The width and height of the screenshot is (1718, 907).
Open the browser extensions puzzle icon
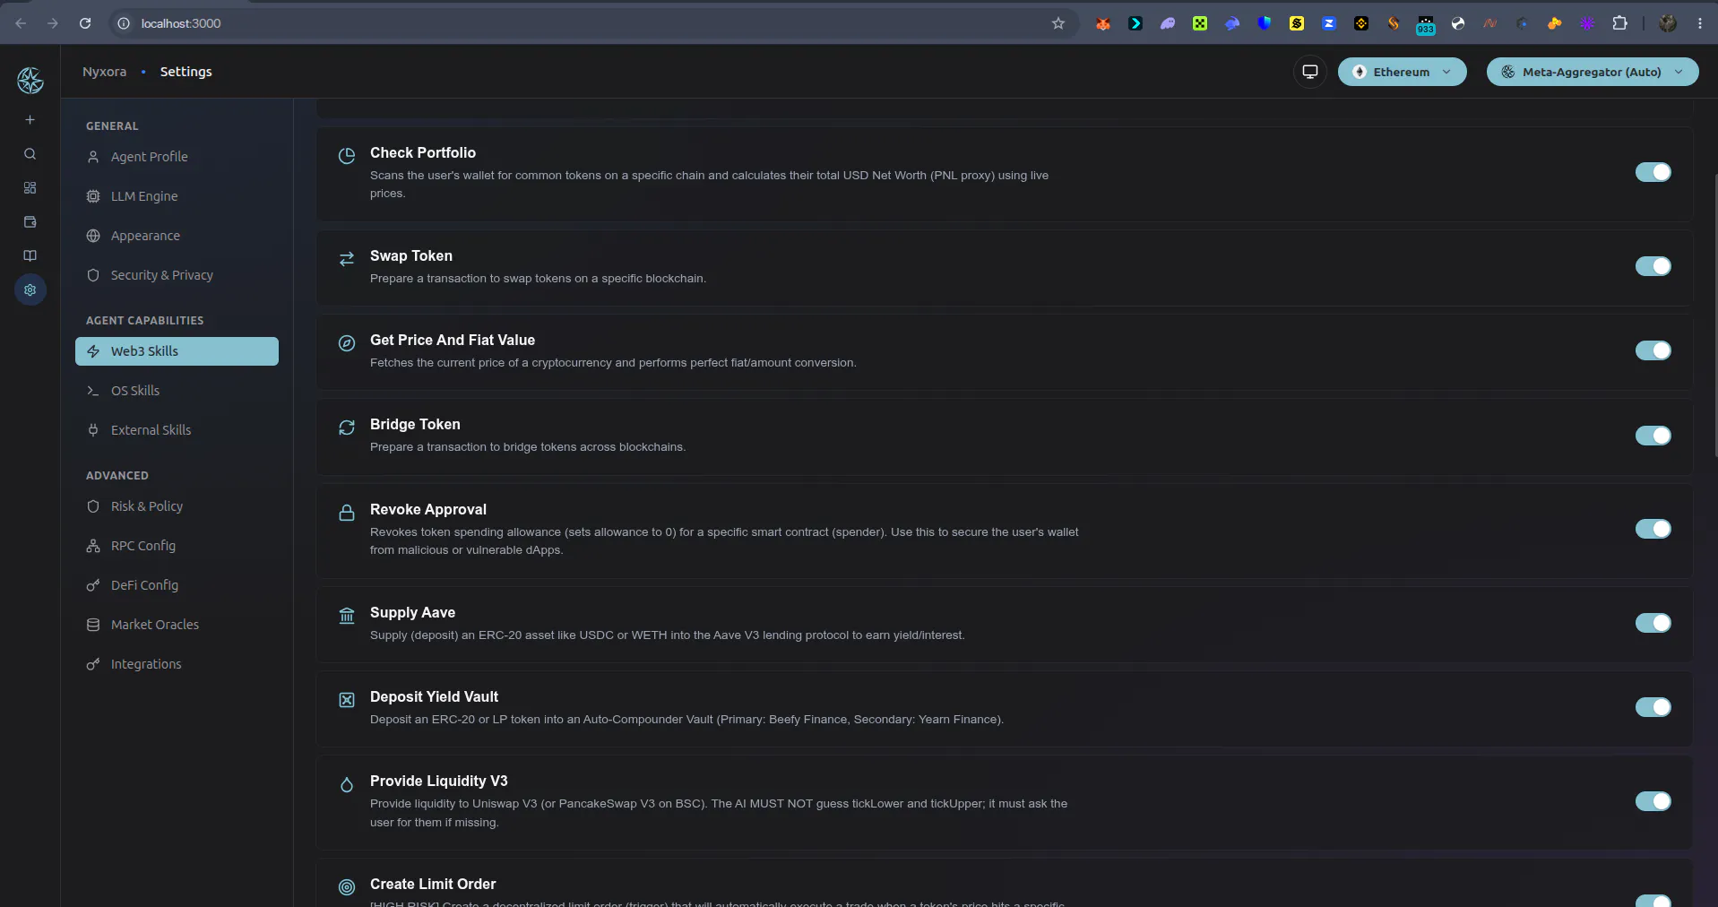pyautogui.click(x=1619, y=23)
